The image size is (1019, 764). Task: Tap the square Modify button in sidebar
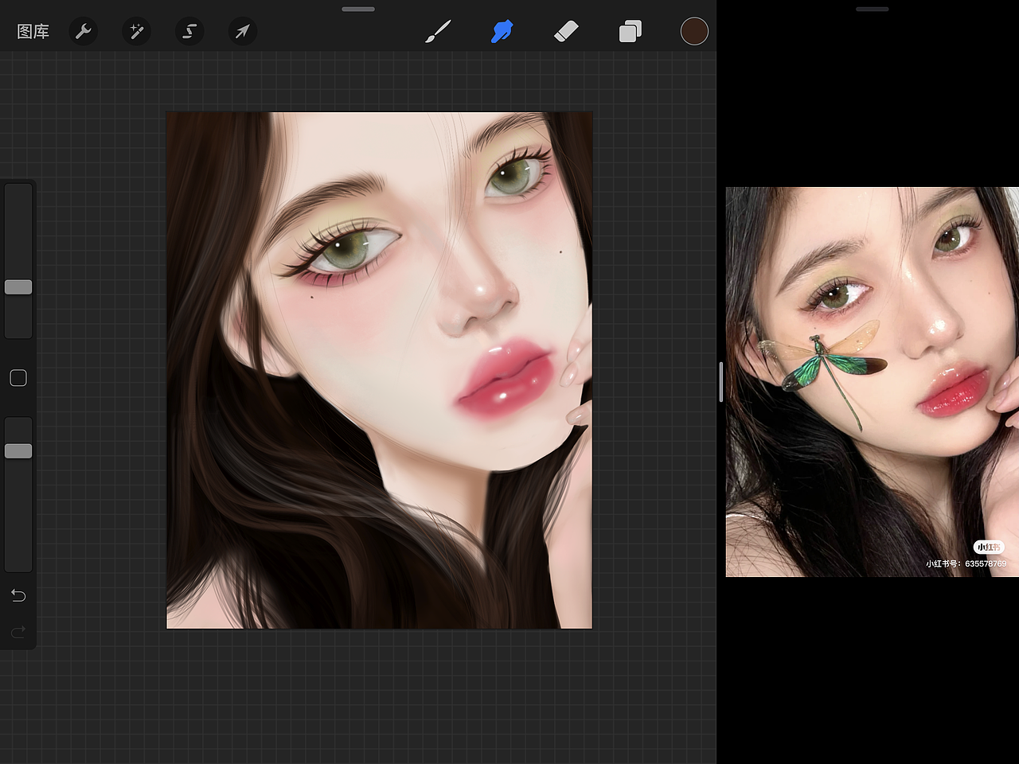(18, 378)
